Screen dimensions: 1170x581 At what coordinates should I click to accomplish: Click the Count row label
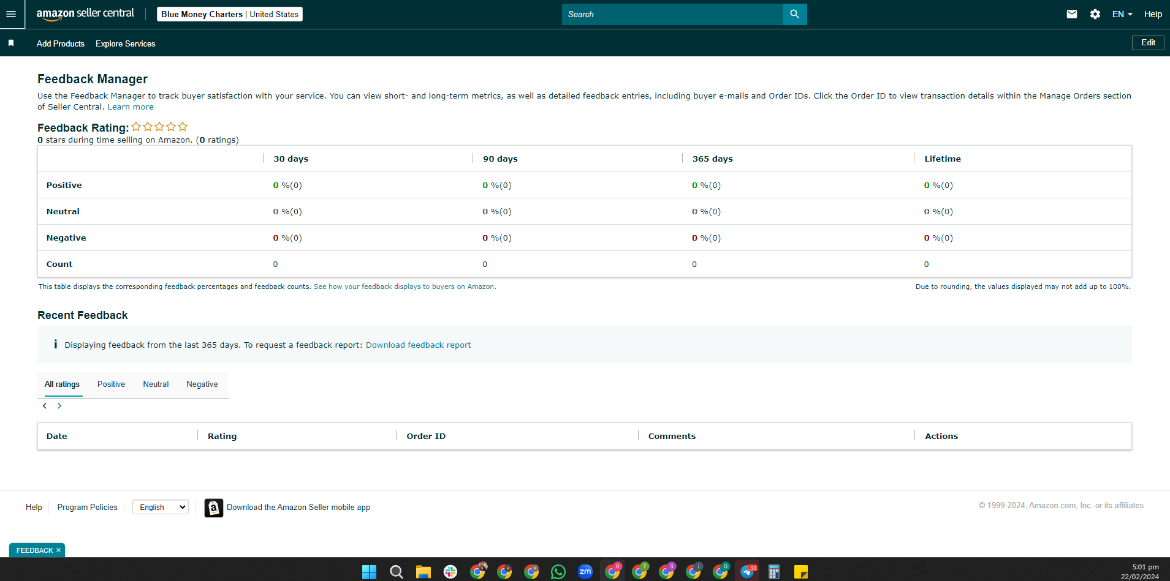click(59, 264)
